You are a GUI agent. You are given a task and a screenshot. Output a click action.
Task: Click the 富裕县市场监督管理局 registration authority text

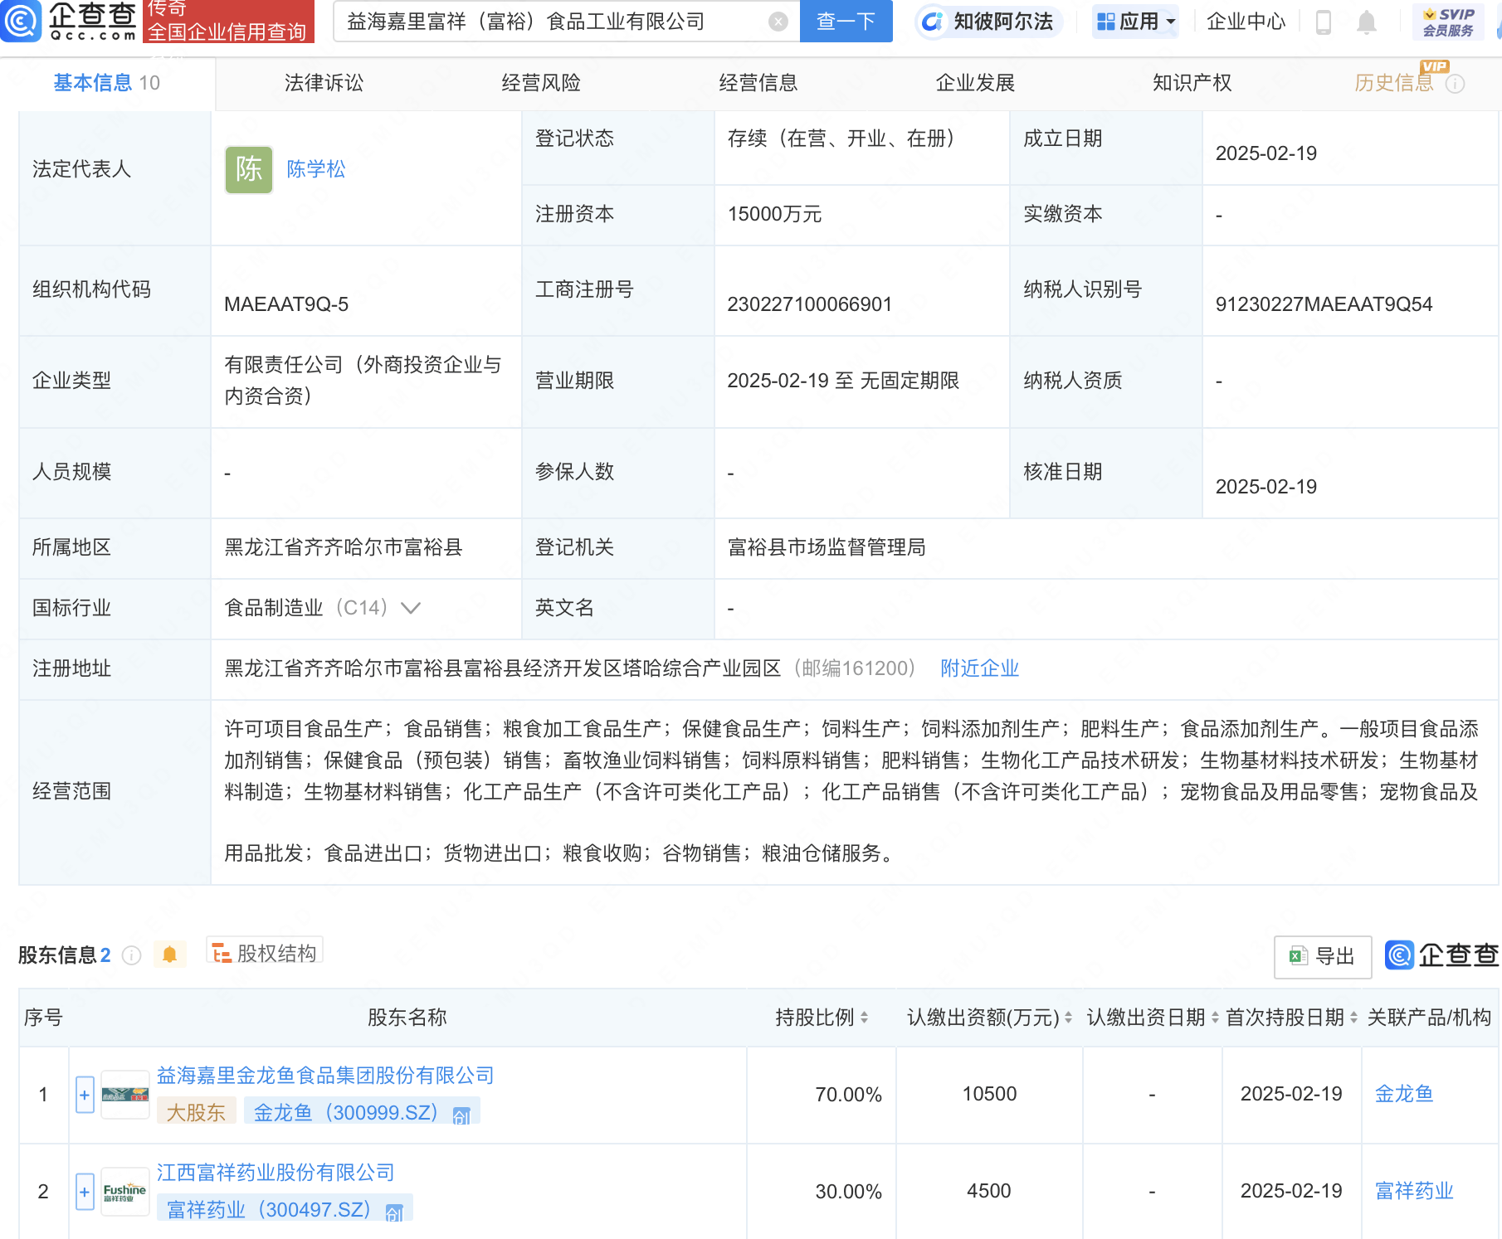[827, 547]
